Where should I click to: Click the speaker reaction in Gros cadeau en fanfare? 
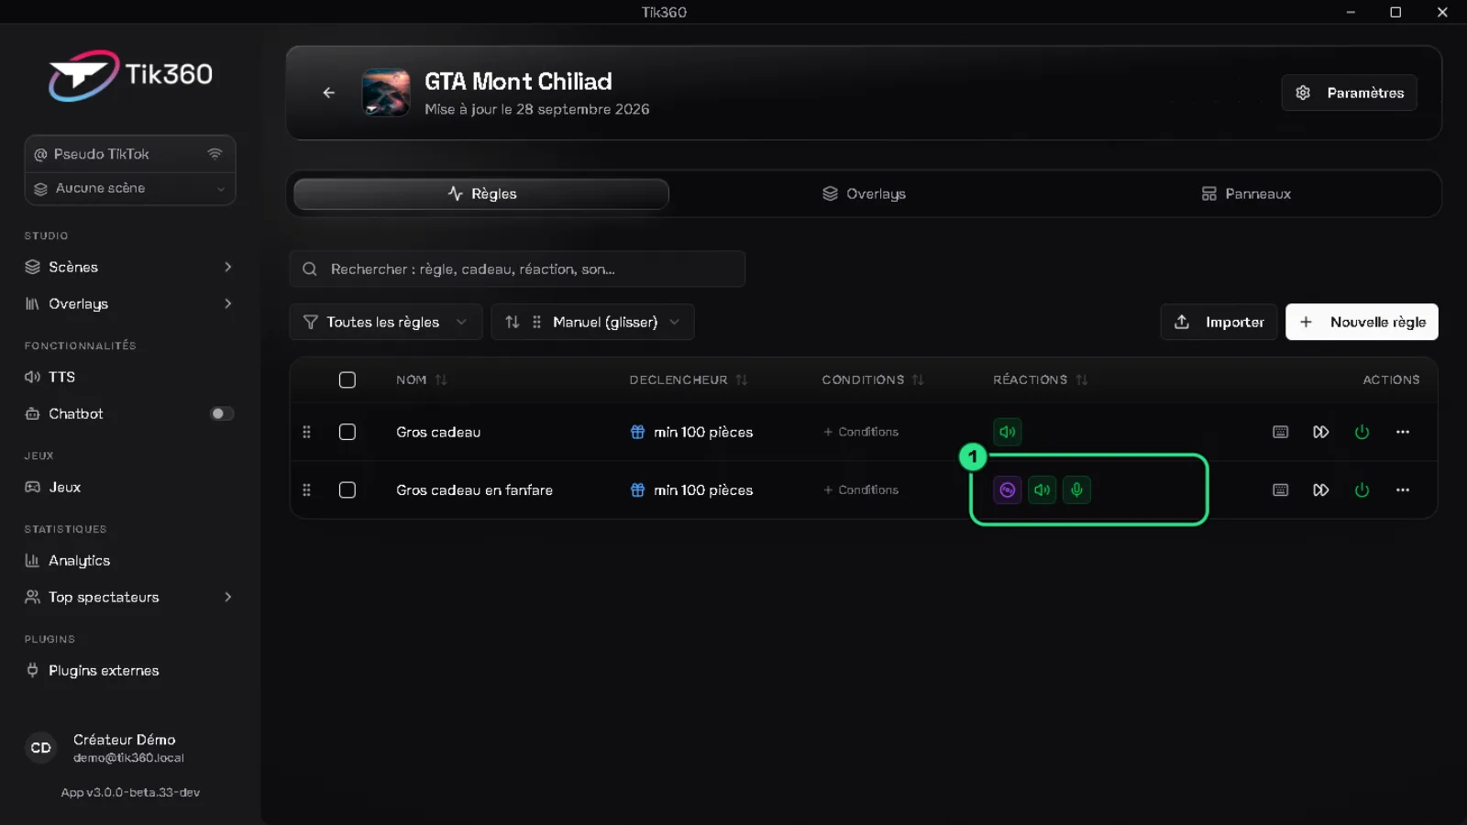1042,489
